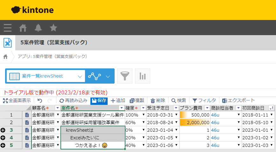Click 複製 duplicate button
Image resolution: width=276 pixels, height=152 pixels.
click(137, 100)
